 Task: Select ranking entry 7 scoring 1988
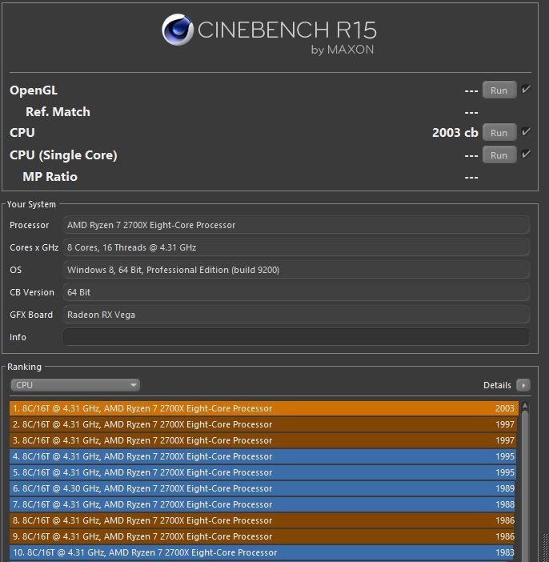click(x=262, y=504)
